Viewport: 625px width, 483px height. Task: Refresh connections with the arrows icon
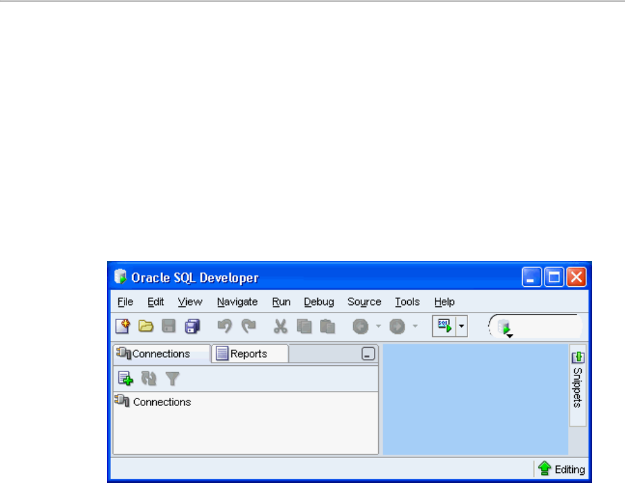149,378
